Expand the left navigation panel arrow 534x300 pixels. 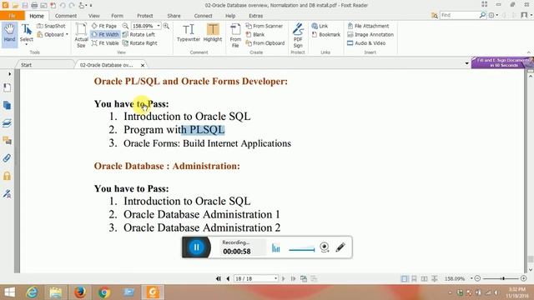(9, 74)
